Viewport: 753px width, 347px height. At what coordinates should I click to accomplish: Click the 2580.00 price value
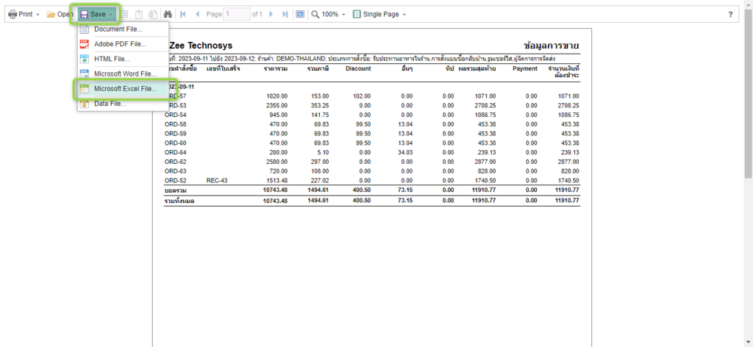pyautogui.click(x=277, y=161)
